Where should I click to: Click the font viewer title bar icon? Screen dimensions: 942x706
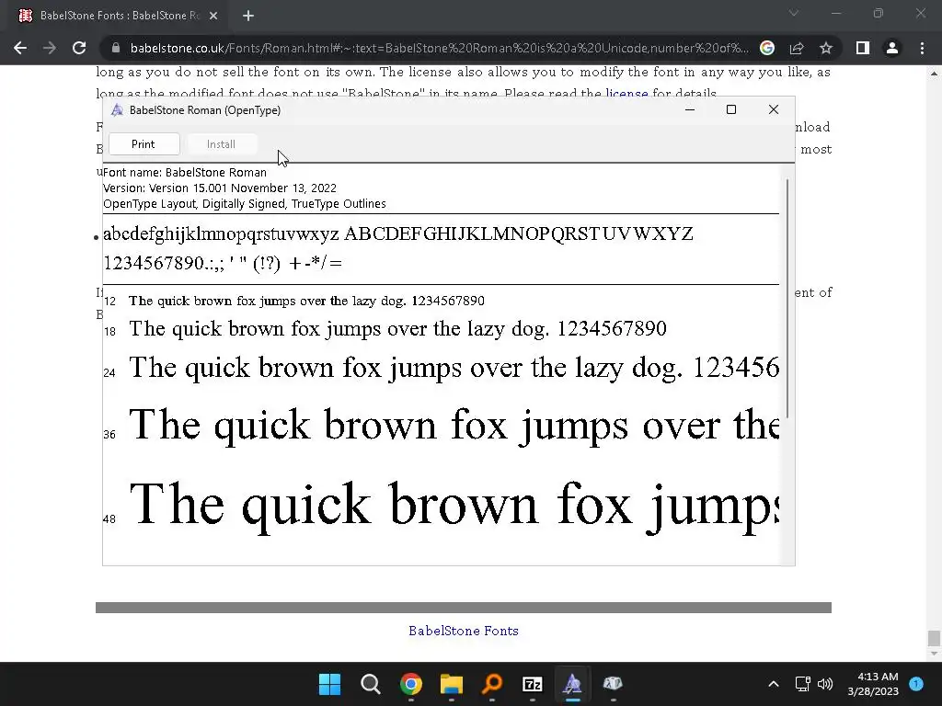[117, 110]
